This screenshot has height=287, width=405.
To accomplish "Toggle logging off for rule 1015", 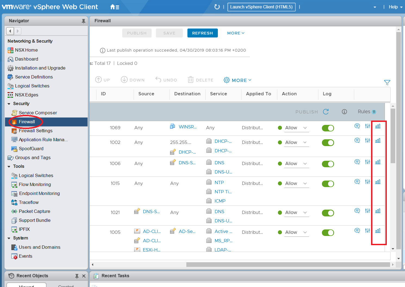I will pyautogui.click(x=328, y=184).
